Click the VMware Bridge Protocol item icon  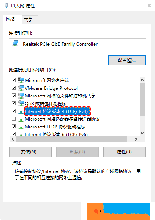[21, 88]
